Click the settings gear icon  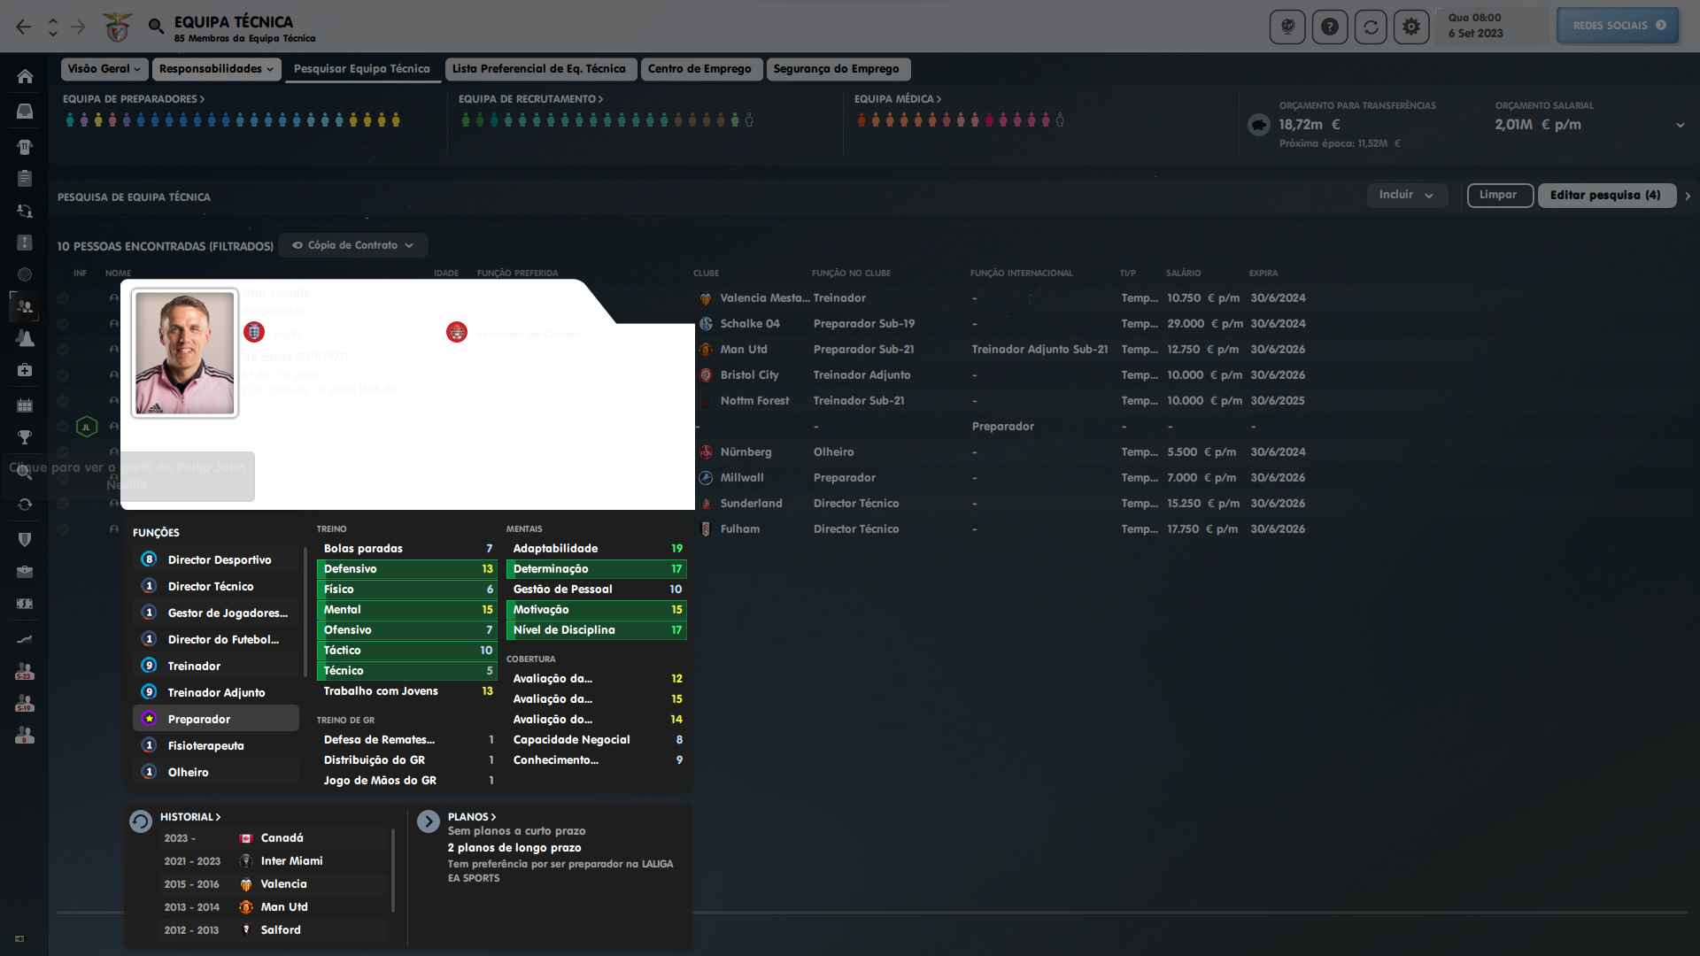[1411, 27]
